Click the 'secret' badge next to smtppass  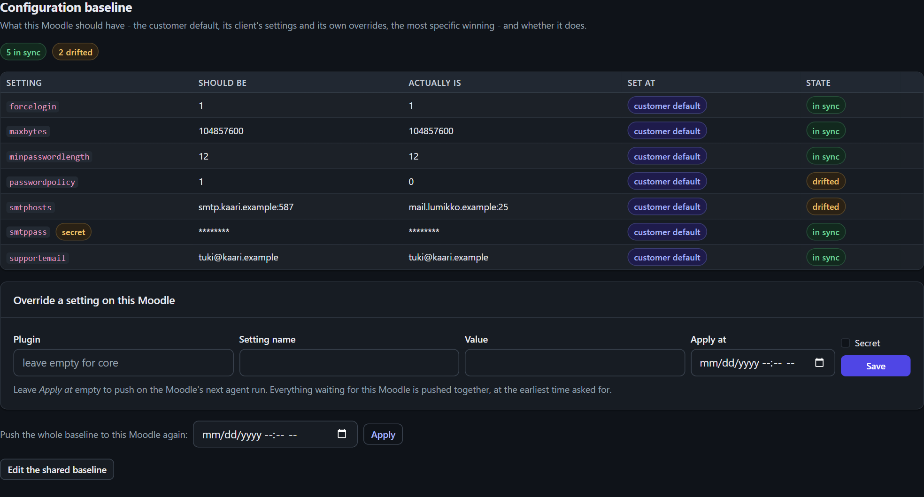coord(74,232)
